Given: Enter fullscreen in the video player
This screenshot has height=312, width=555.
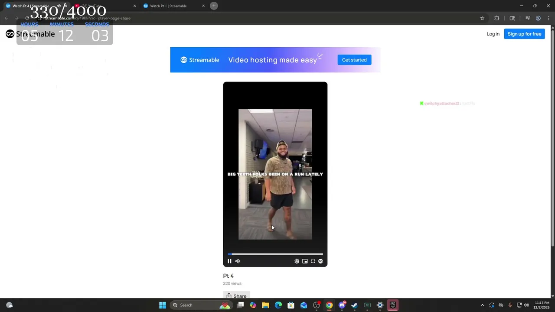Looking at the screenshot, I should coord(313,261).
